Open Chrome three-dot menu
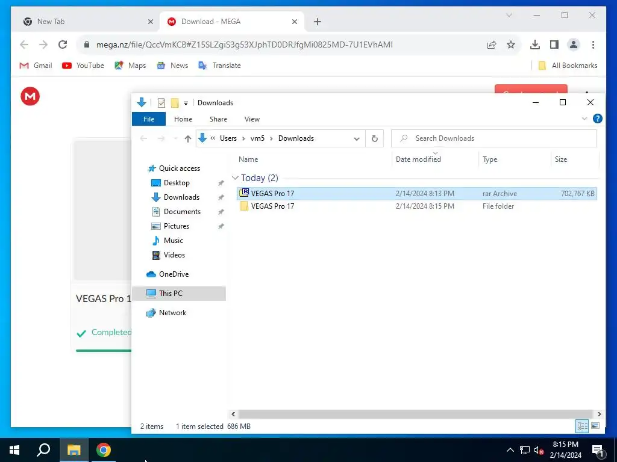Viewport: 617px width, 462px height. coord(593,45)
